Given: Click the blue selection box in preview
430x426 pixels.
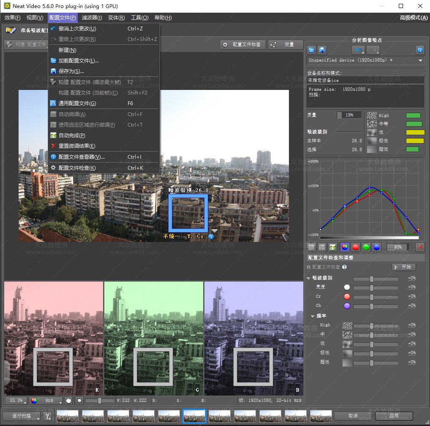Looking at the screenshot, I should tap(188, 213).
